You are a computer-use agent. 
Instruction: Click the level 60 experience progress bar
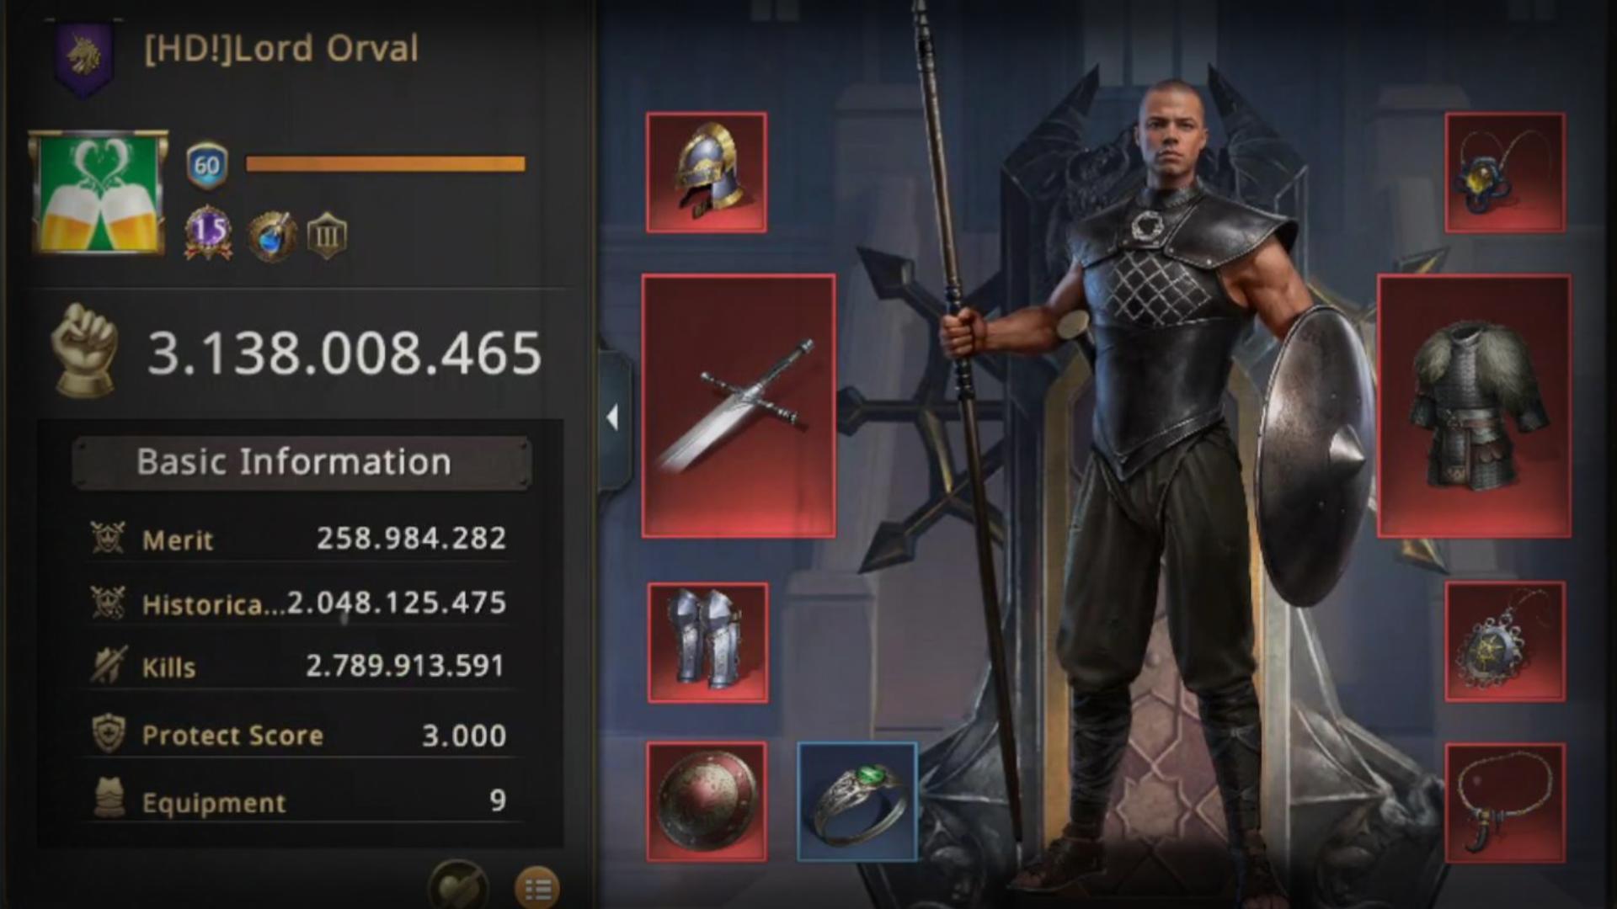click(386, 164)
